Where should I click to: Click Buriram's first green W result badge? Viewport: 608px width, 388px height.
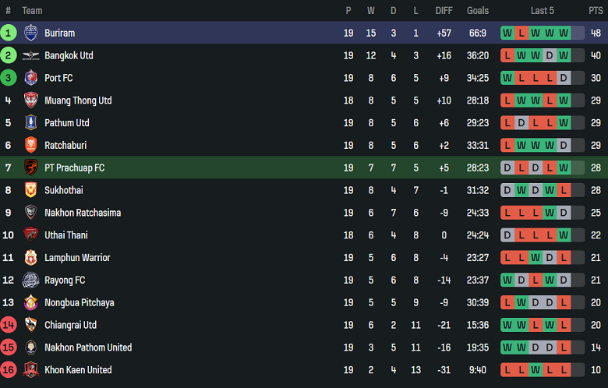click(507, 34)
